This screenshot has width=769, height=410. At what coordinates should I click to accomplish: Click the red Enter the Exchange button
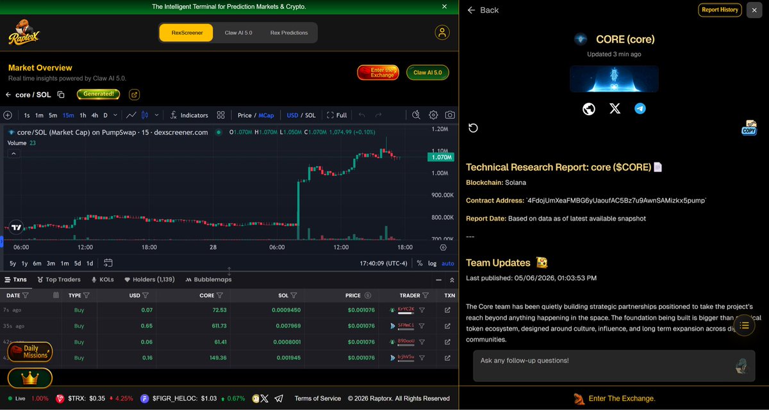click(378, 72)
